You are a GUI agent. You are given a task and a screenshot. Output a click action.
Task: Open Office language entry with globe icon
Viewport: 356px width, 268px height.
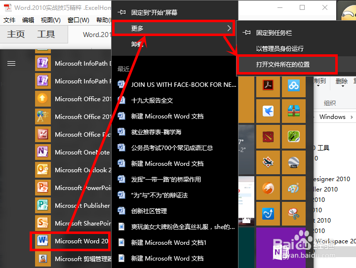click(x=73, y=116)
